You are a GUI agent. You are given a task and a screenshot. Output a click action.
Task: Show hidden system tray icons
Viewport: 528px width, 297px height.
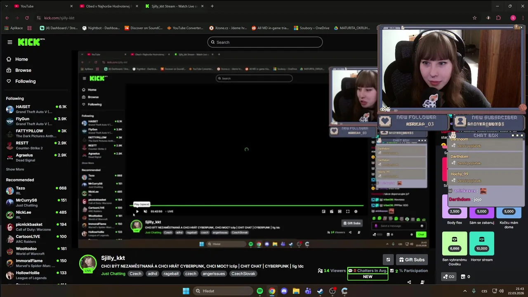(465, 291)
